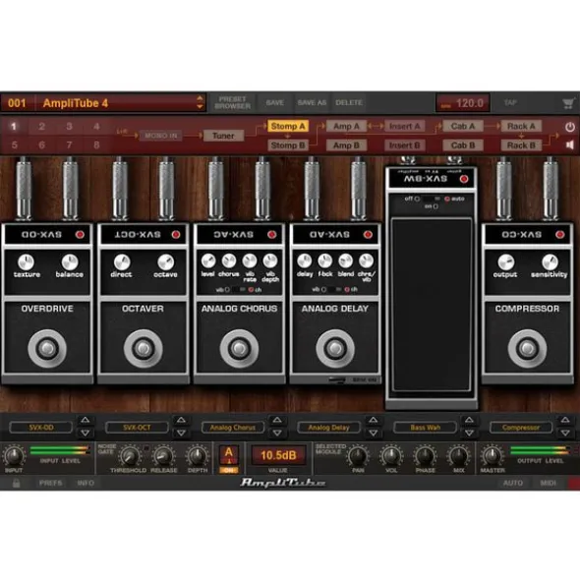
Task: Click the AUTO button in bottom bar
Action: tap(513, 483)
